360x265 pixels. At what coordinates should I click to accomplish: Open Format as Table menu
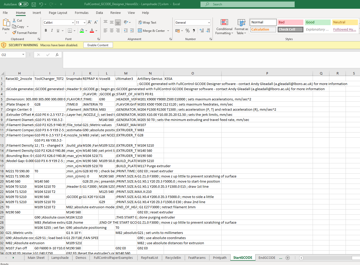coord(241,27)
